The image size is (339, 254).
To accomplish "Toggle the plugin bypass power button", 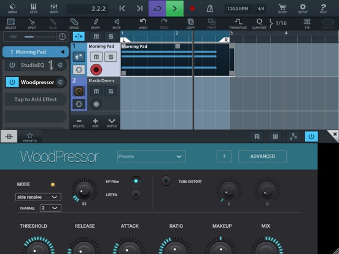I will [x=311, y=136].
